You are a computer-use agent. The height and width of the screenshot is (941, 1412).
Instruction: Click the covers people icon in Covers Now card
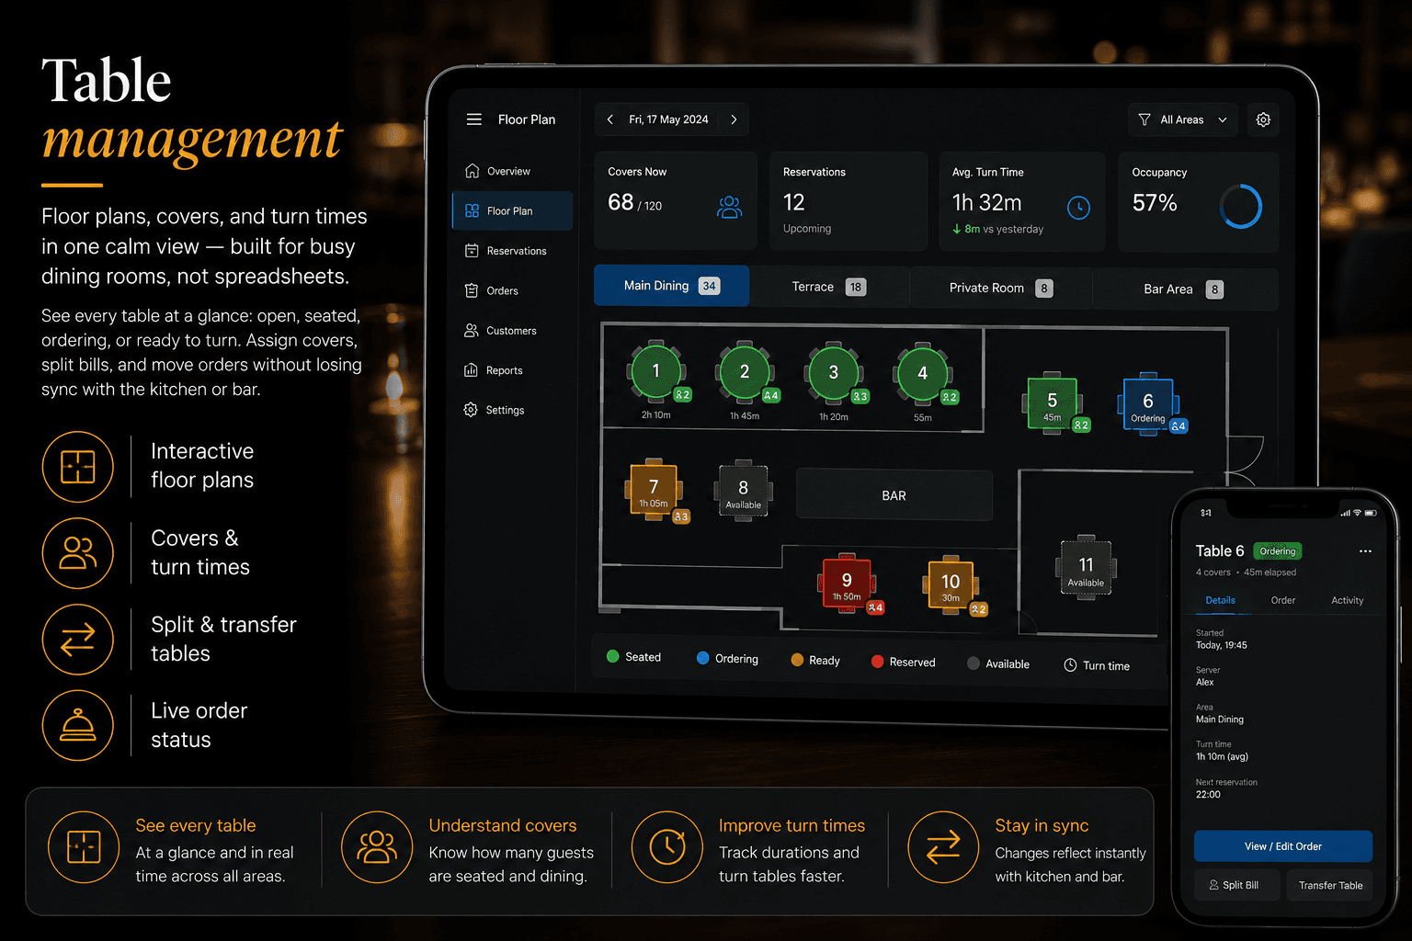729,207
